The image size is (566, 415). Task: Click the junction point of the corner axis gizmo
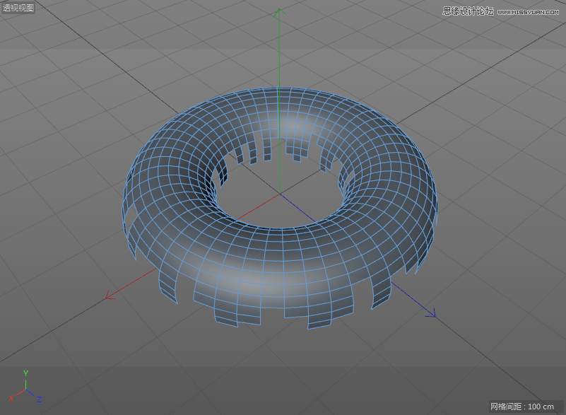25,389
